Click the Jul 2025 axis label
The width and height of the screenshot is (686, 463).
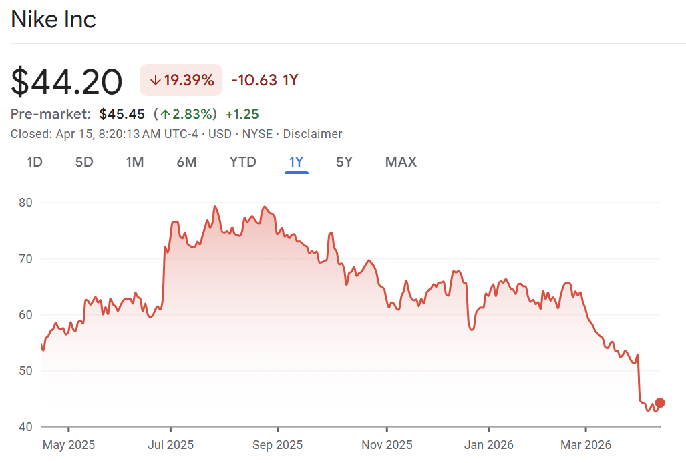coord(170,445)
